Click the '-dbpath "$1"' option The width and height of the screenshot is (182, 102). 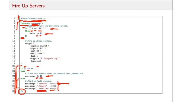click(x=36, y=48)
